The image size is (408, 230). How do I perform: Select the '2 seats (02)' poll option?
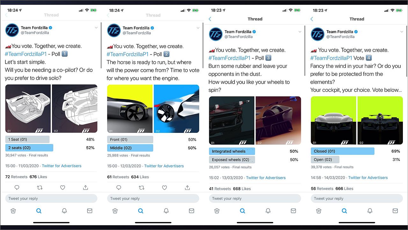click(x=29, y=148)
